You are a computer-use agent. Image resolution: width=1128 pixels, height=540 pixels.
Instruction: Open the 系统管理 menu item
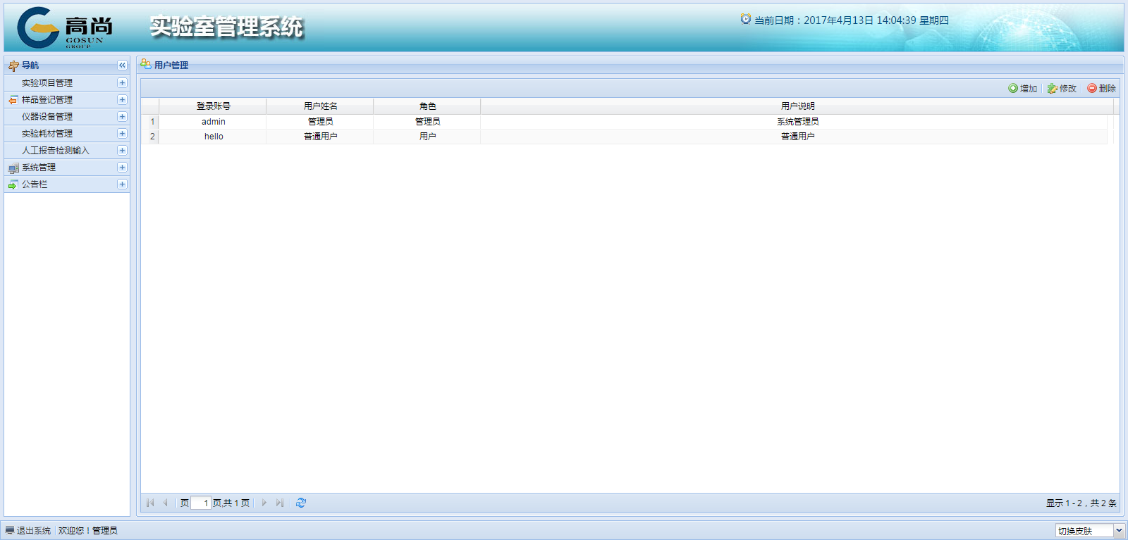point(39,168)
